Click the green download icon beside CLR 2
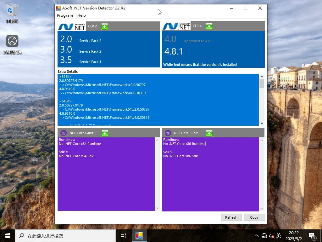322x242 pixels. (104, 26)
